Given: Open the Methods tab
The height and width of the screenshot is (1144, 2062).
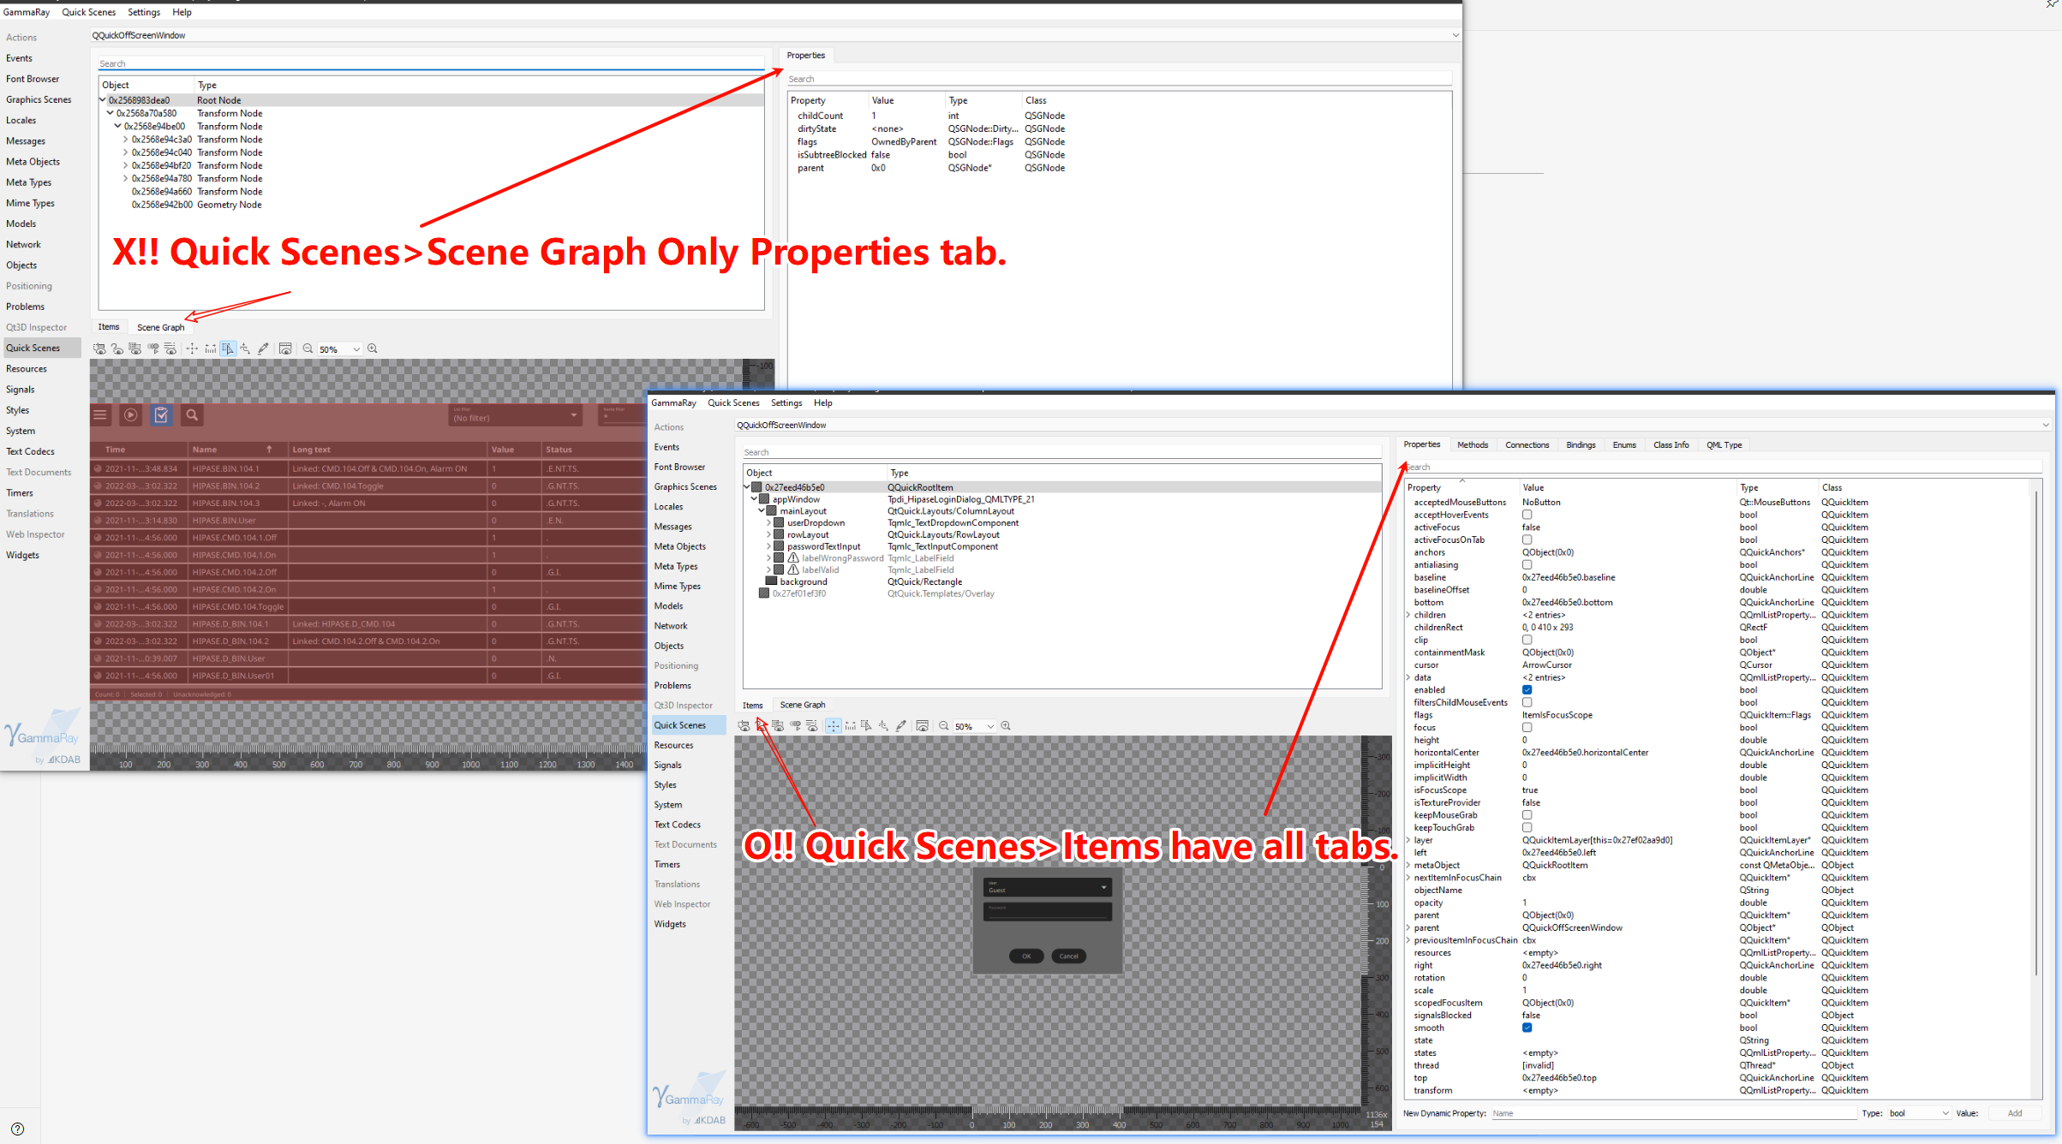Looking at the screenshot, I should tap(1472, 445).
